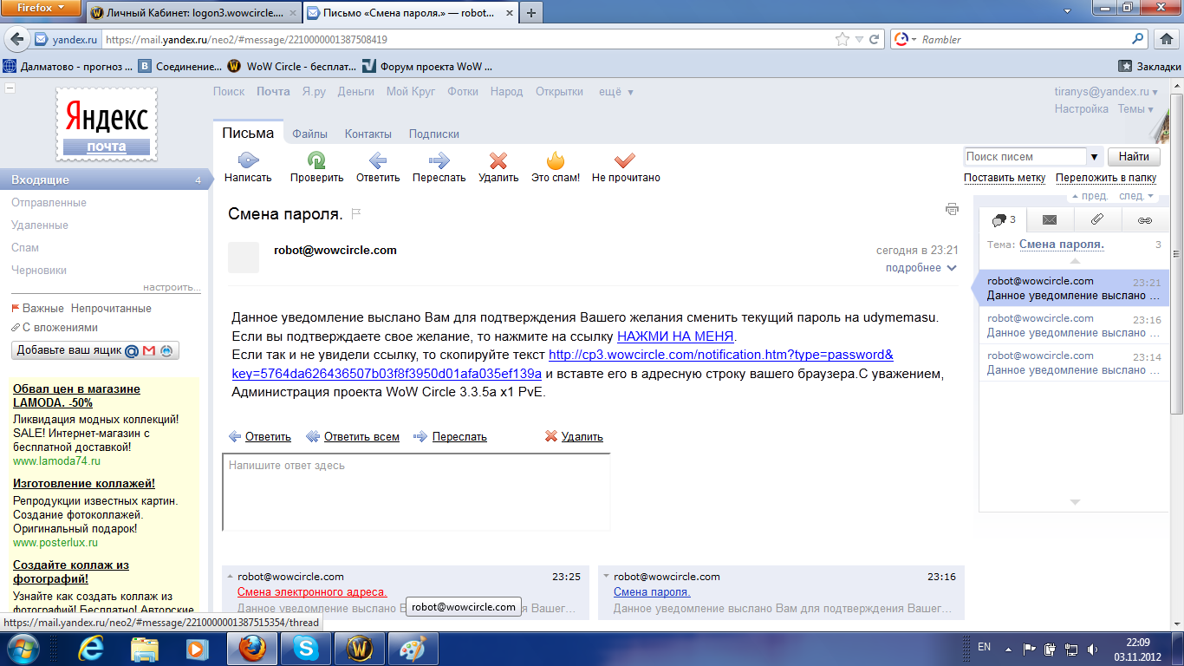1184x666 pixels.
Task: Expand the 23:16 Смена пароля message preview
Action: [x=606, y=576]
